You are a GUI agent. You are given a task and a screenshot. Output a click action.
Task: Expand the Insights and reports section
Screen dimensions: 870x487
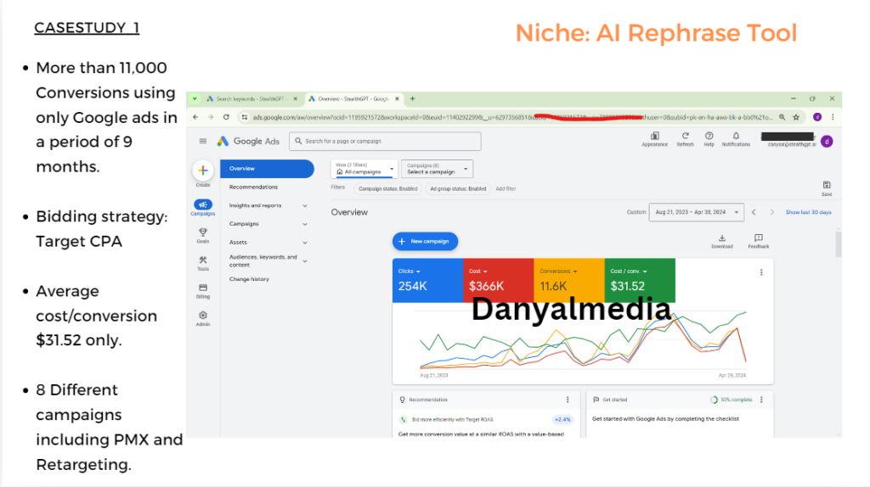[x=266, y=205]
